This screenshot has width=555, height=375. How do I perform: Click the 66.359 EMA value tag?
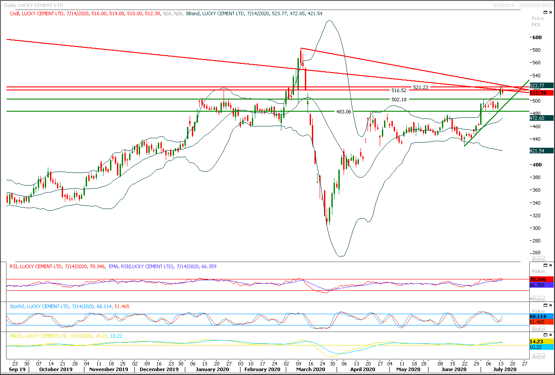click(x=541, y=285)
